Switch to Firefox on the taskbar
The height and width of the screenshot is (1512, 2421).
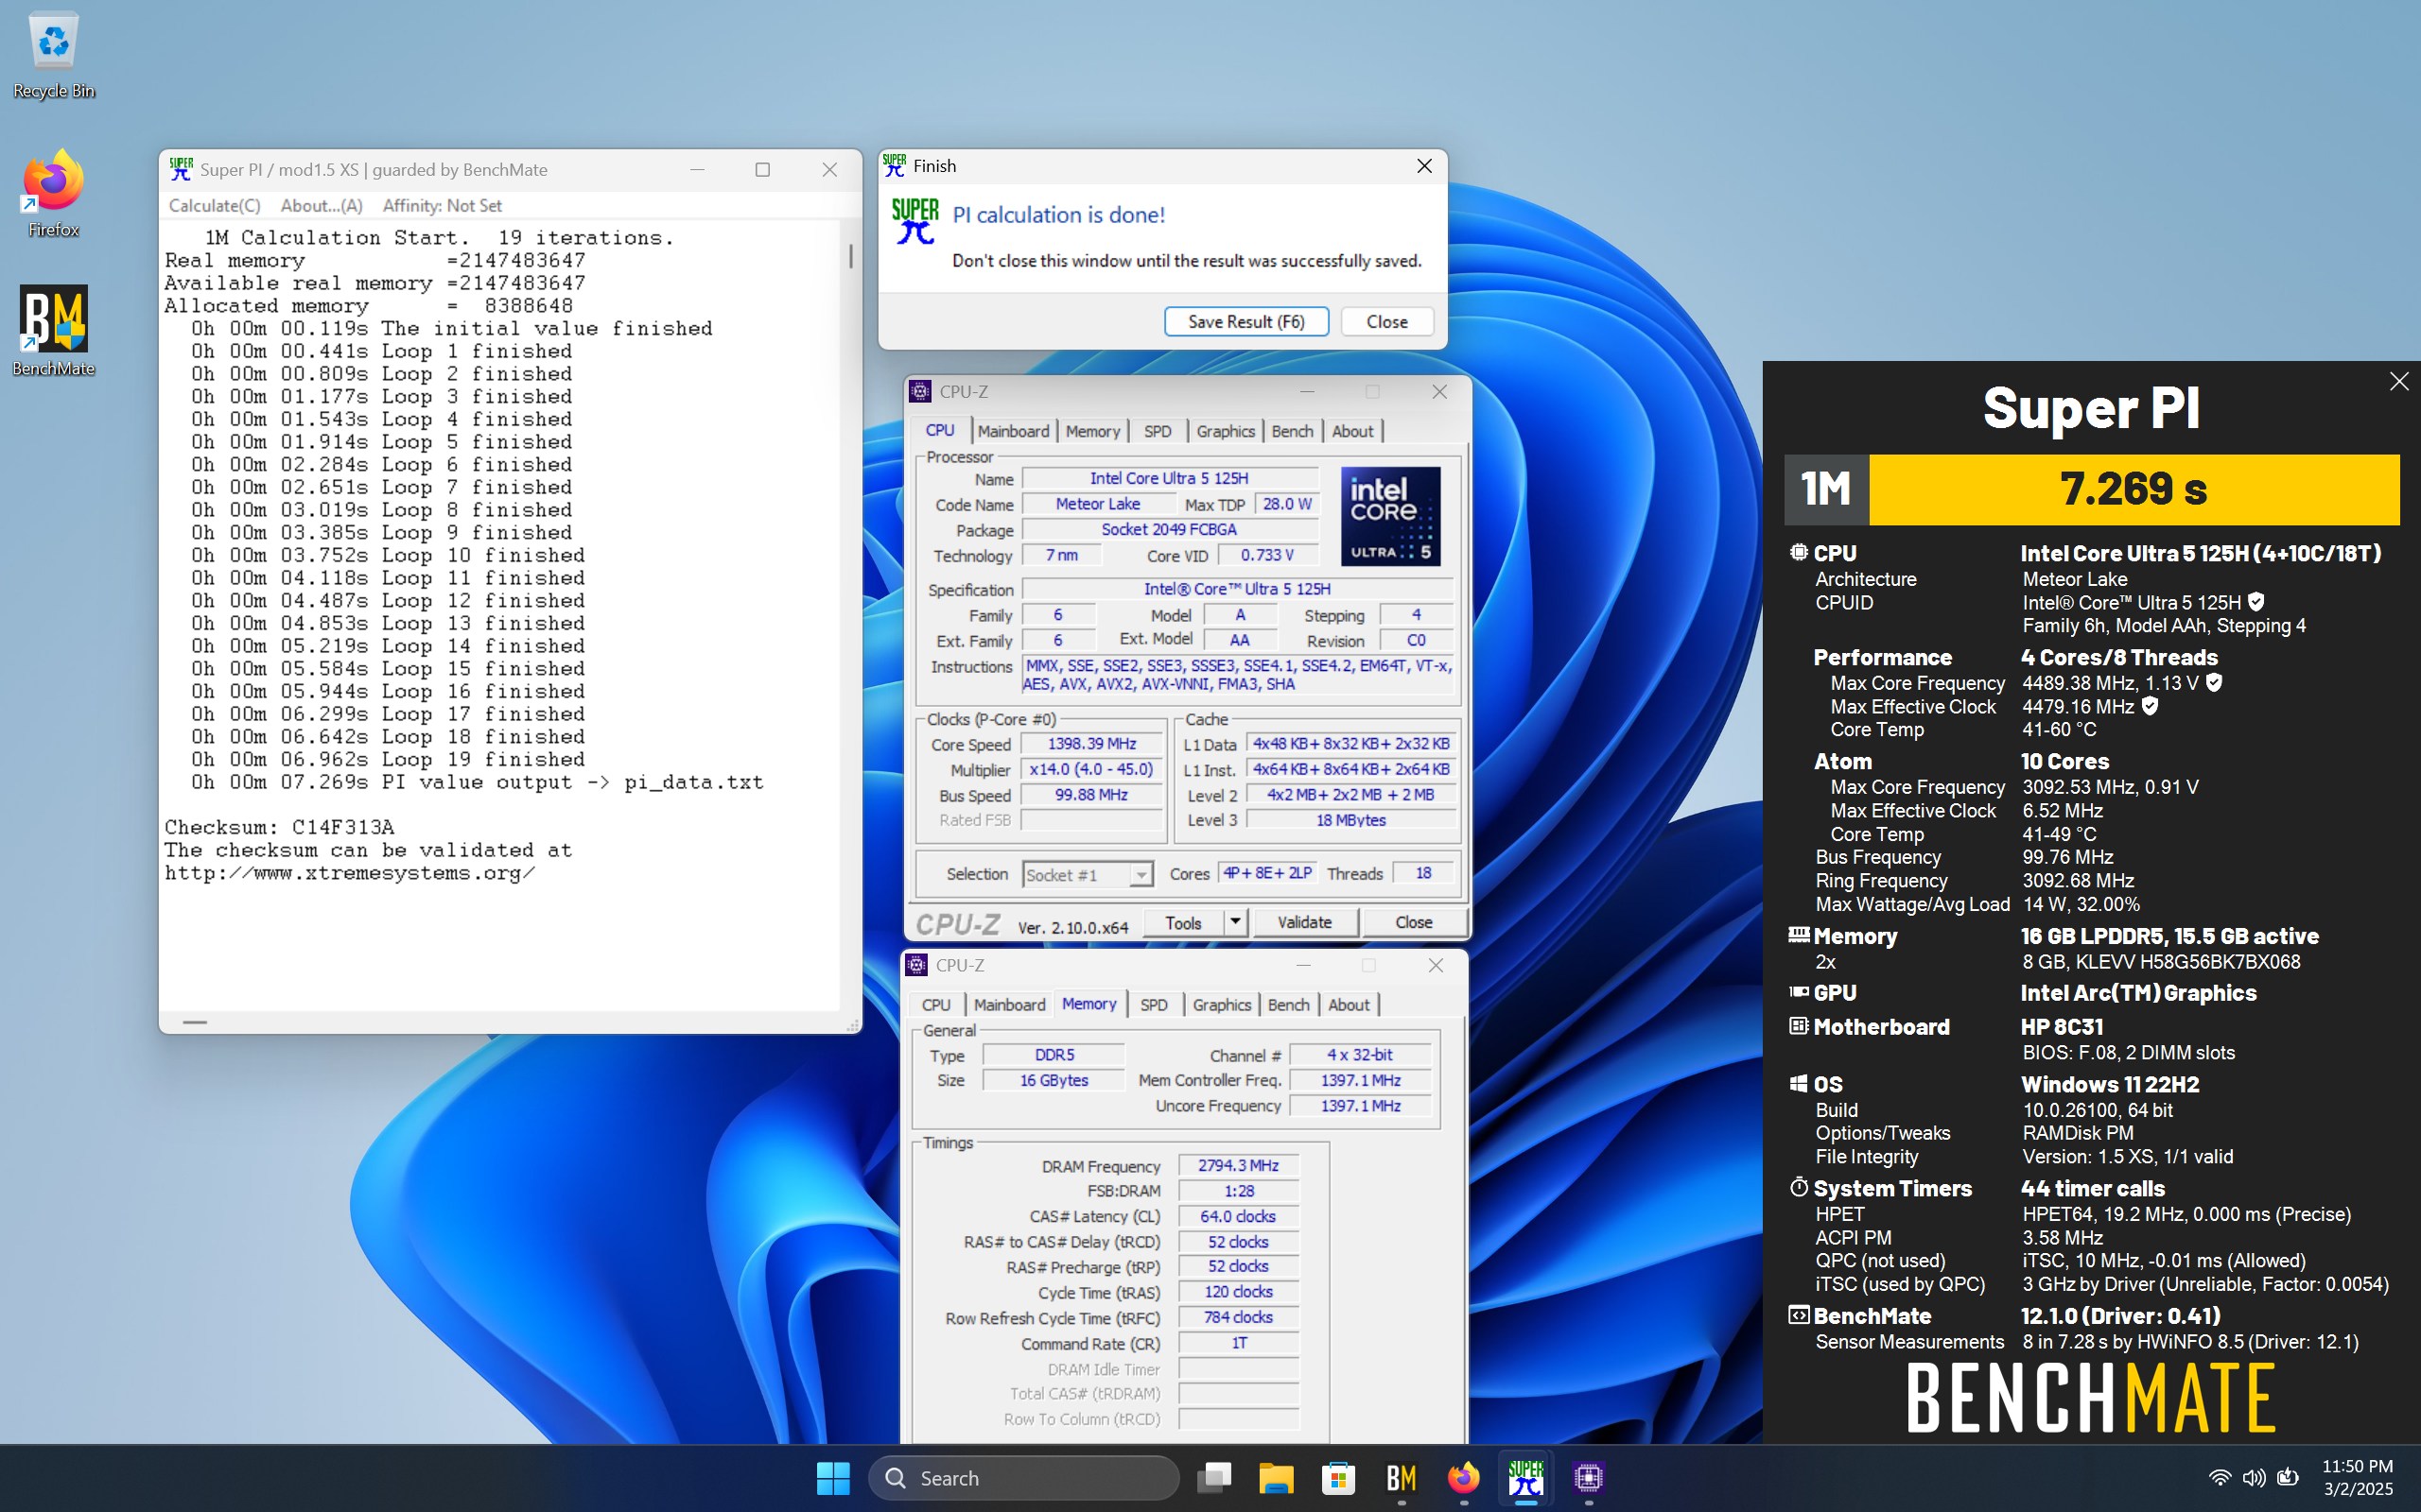coord(1464,1478)
